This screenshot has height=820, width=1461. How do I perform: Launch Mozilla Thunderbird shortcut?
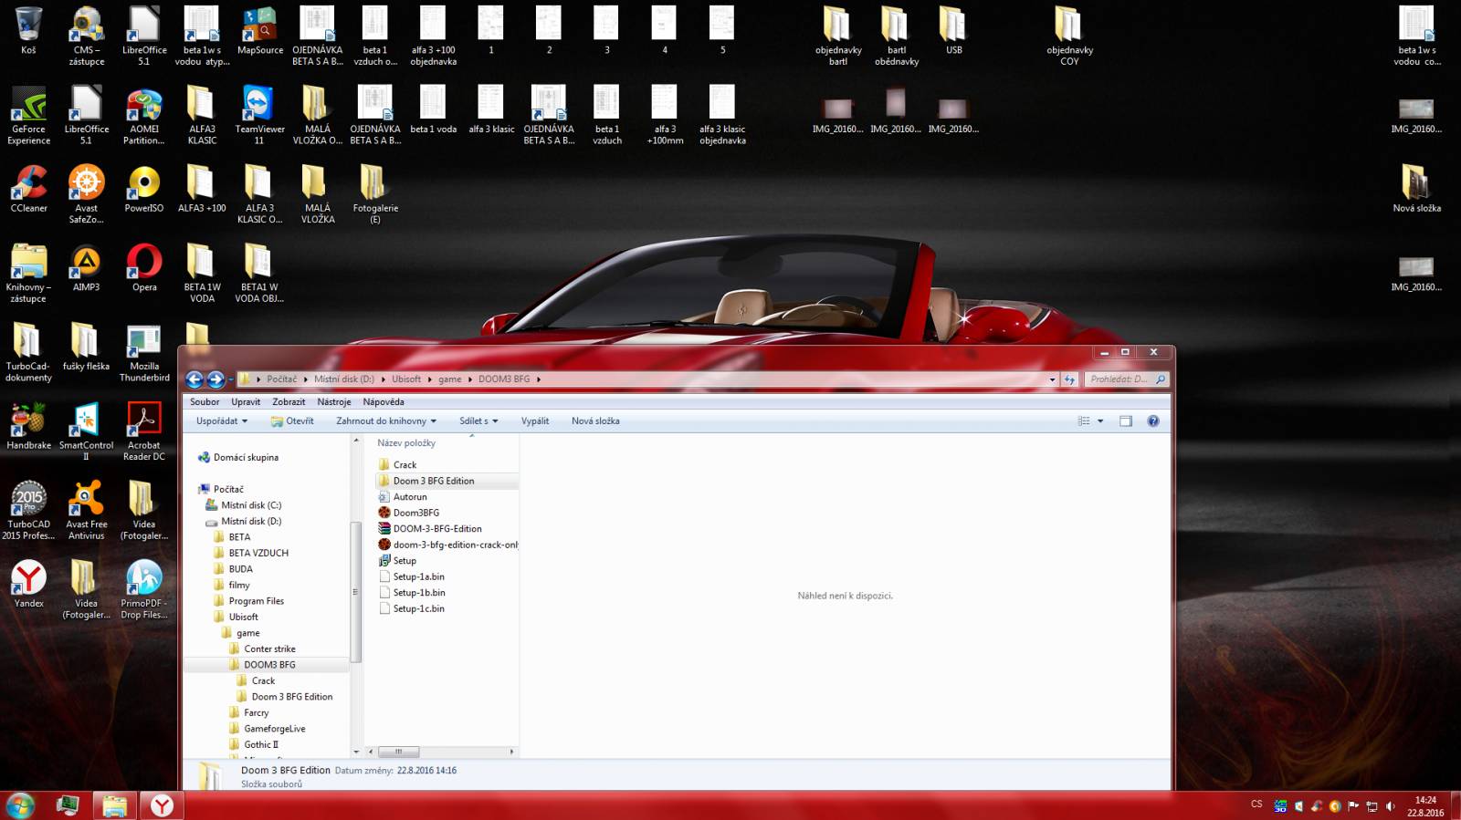click(x=144, y=353)
